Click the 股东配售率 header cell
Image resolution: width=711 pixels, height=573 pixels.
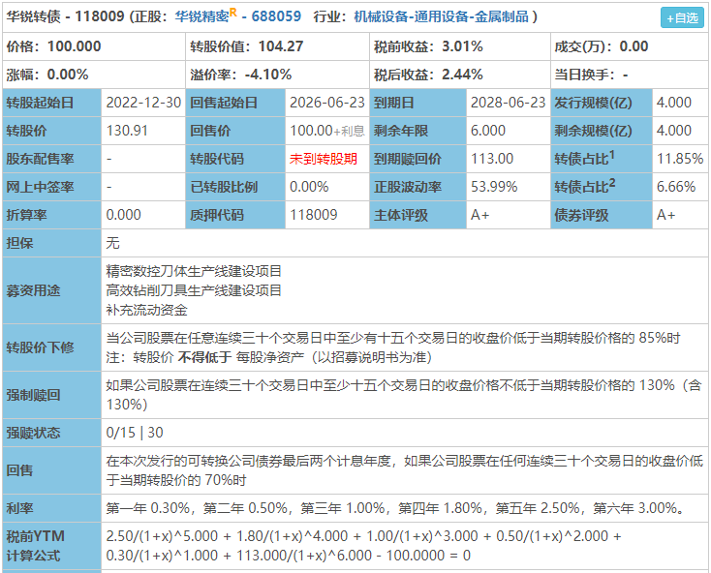51,159
